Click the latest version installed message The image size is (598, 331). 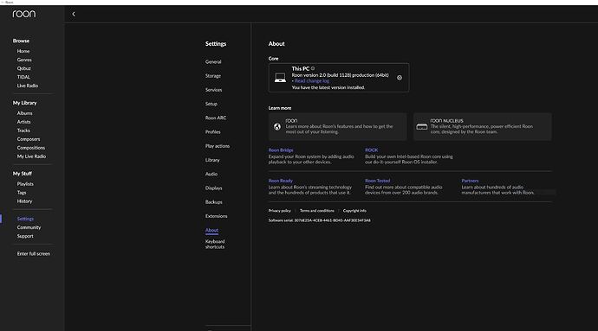click(328, 87)
